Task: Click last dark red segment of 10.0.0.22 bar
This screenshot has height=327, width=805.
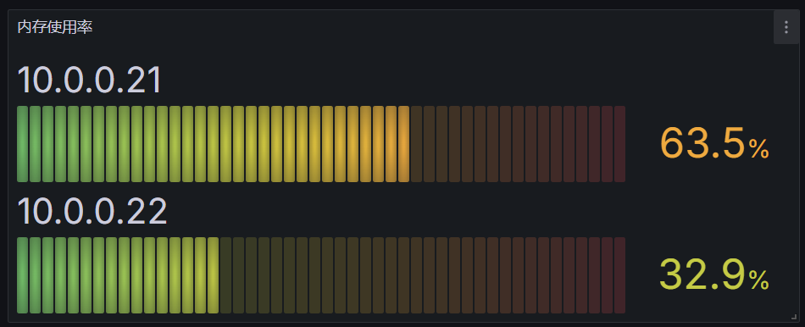Action: [619, 275]
